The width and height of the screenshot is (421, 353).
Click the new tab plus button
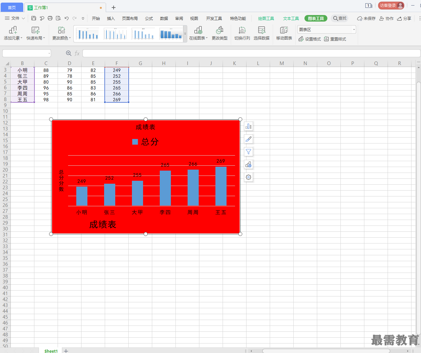coord(114,8)
